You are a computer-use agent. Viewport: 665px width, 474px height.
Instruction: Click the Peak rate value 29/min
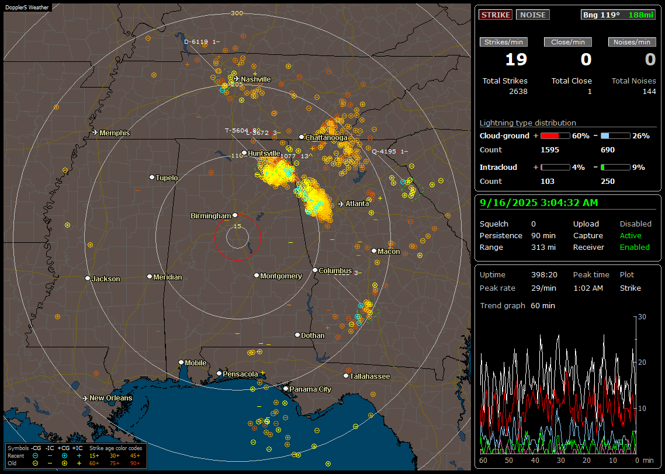544,288
